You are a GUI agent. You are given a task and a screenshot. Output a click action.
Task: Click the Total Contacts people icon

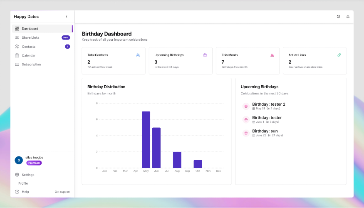(x=138, y=55)
